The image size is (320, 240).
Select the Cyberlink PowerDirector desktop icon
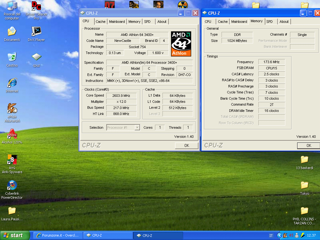(12, 190)
